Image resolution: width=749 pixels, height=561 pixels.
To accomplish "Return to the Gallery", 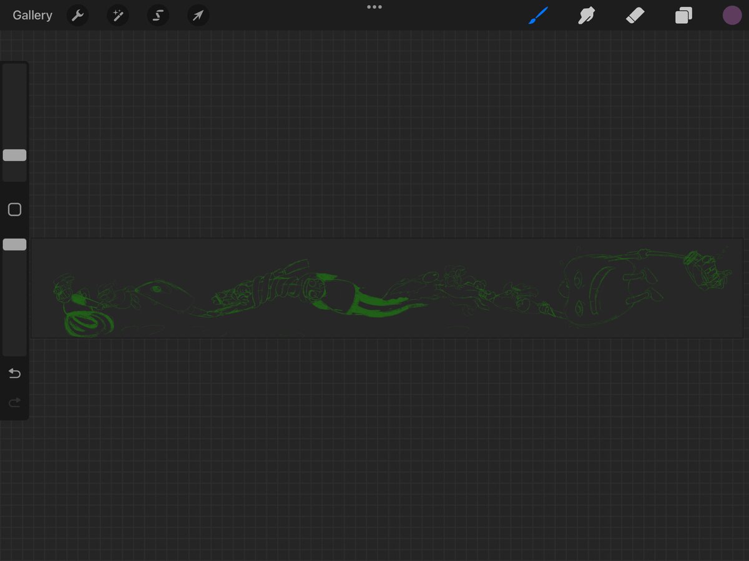I will point(32,16).
